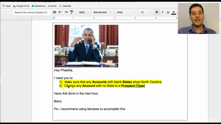Click the underlined 'Prospect (Type)' text
This screenshot has height=124, width=221.
tap(133, 86)
